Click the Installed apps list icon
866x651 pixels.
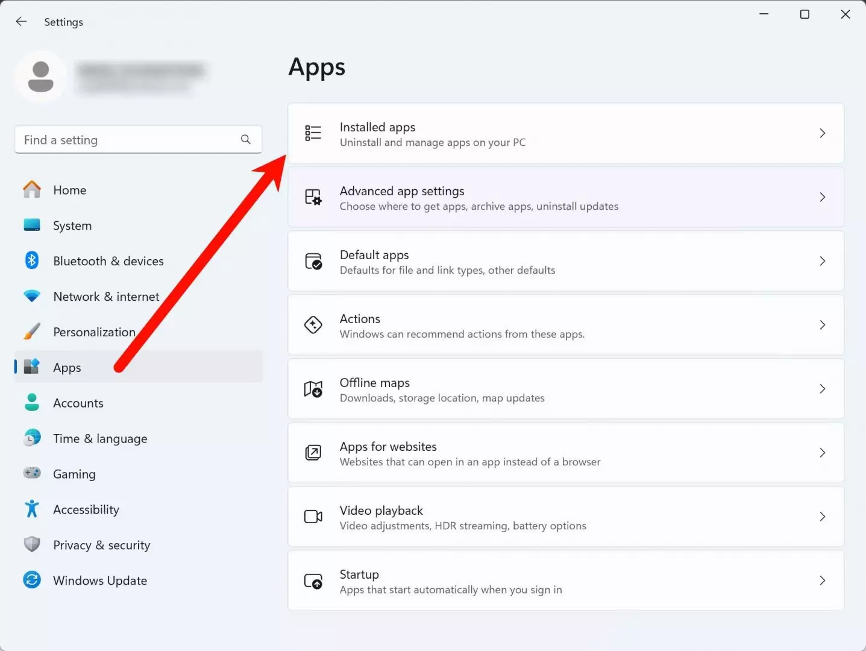(x=313, y=133)
